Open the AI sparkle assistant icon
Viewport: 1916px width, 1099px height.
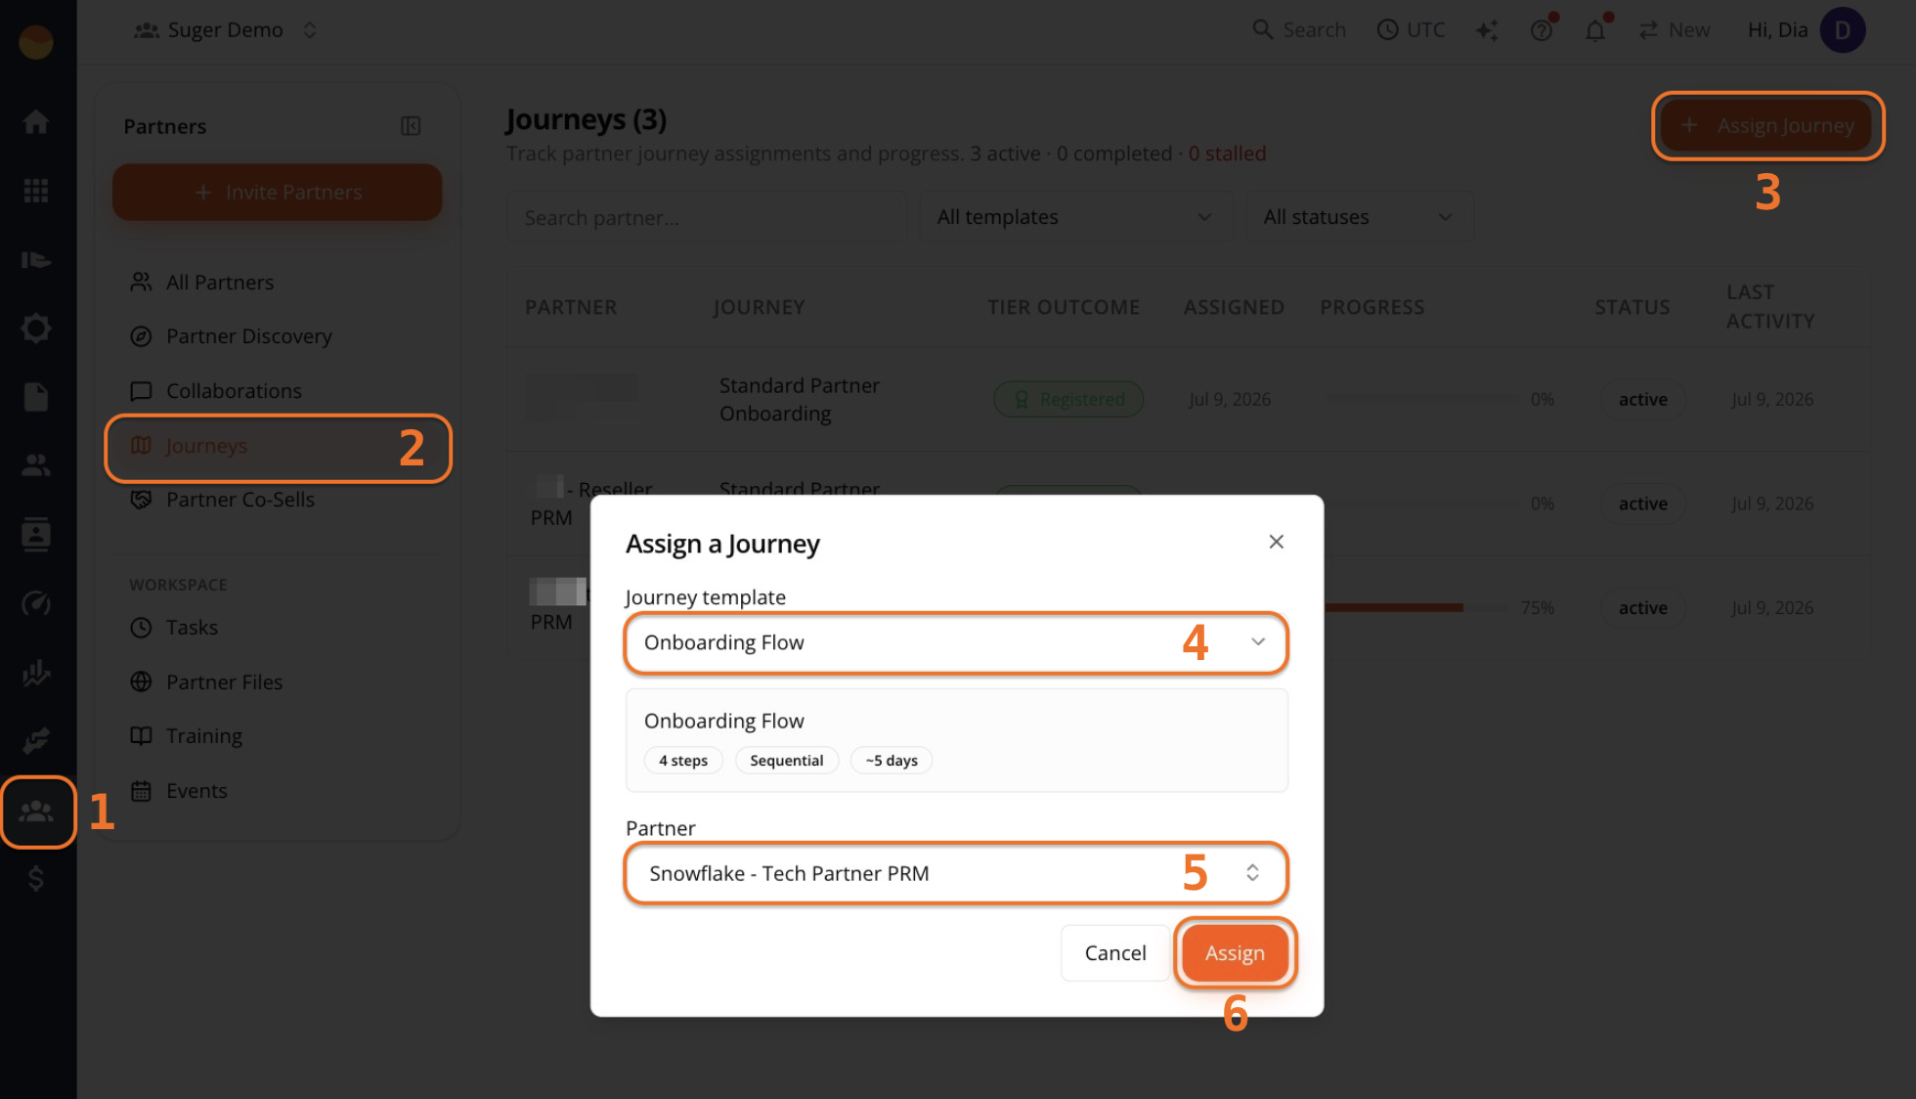click(1487, 30)
